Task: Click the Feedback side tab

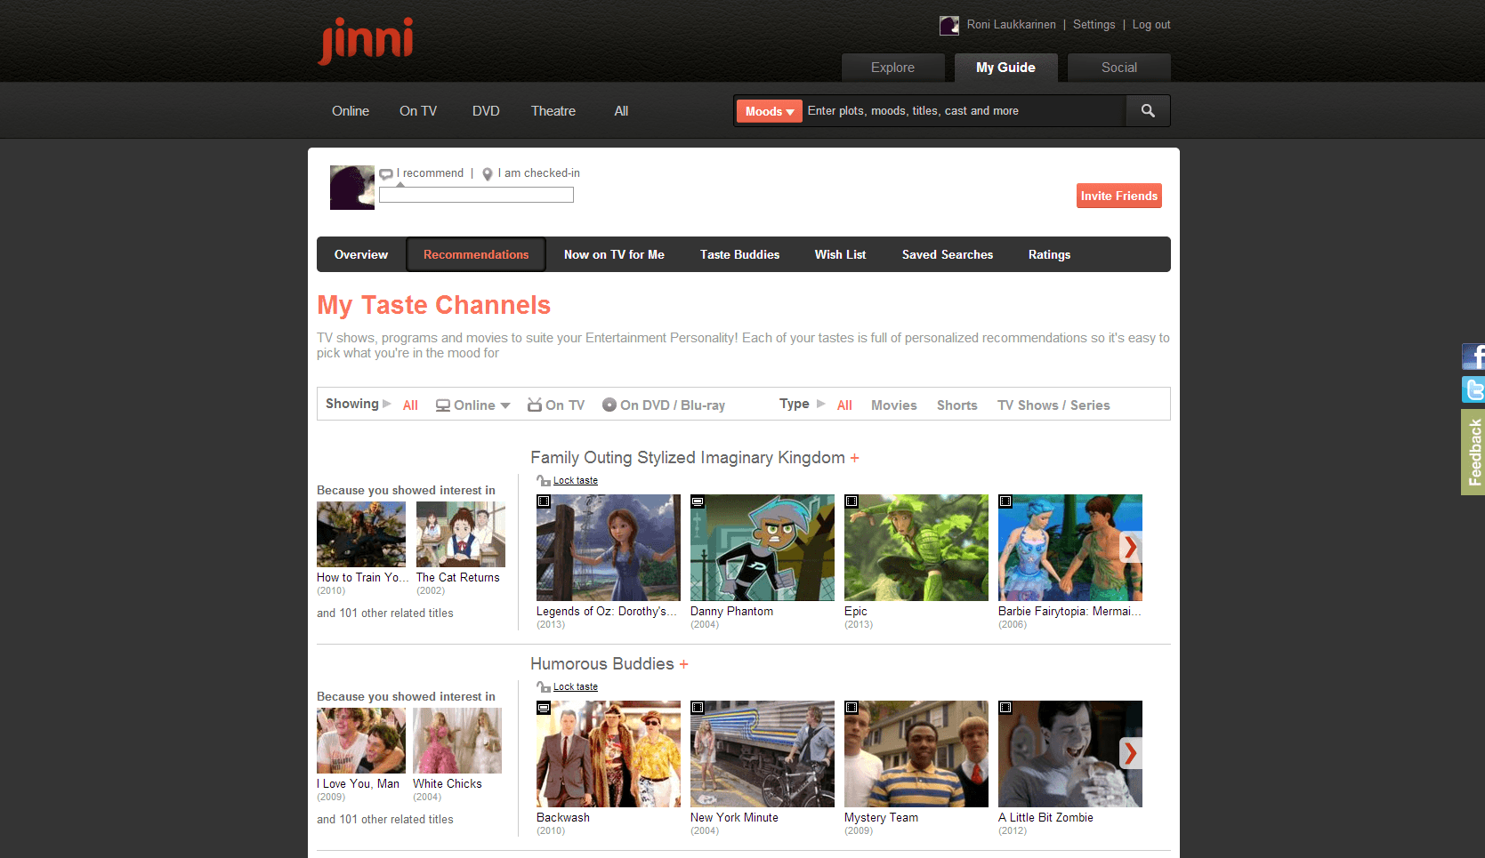Action: click(1473, 452)
